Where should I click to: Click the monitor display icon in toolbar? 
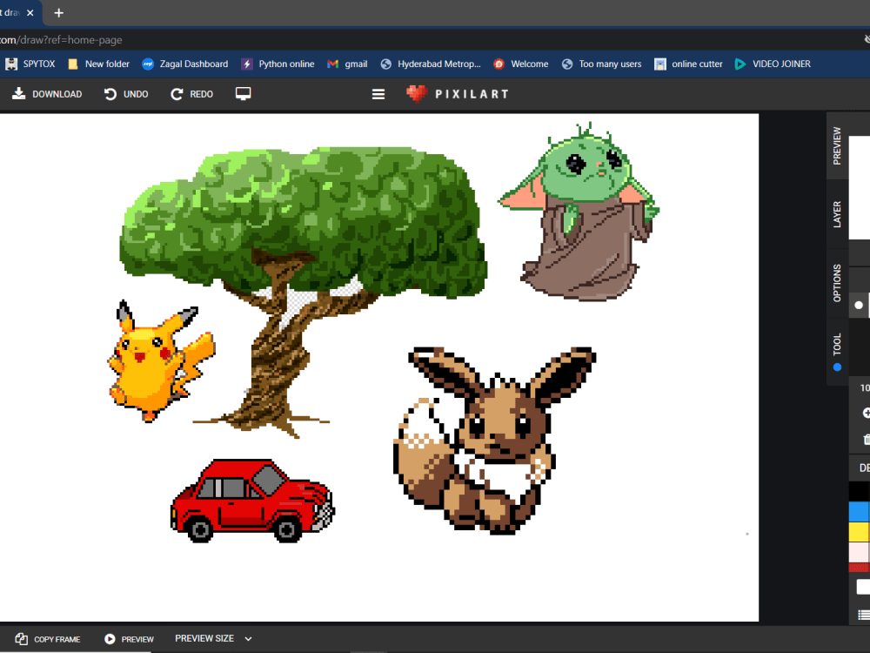pos(243,93)
